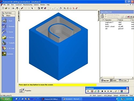134x101 pixels.
Task: Click the Delete X toolbar icon
Action: [x=29, y=8]
